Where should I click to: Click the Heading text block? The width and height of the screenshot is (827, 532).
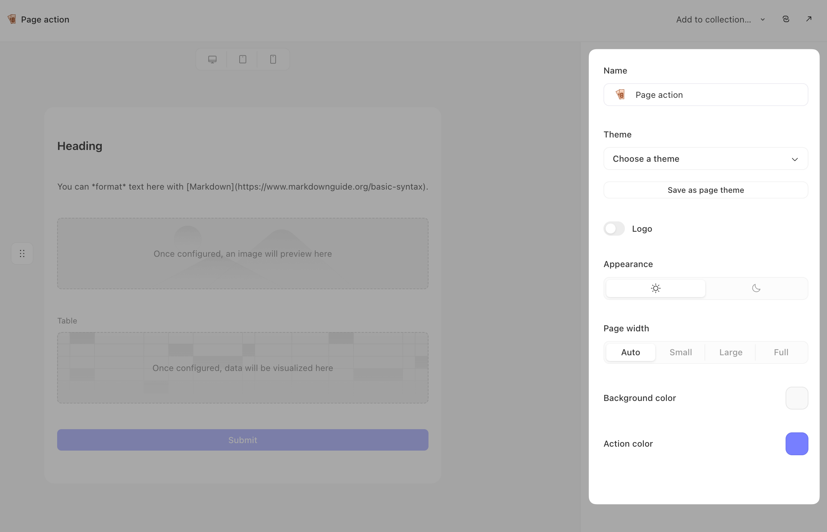tap(80, 146)
